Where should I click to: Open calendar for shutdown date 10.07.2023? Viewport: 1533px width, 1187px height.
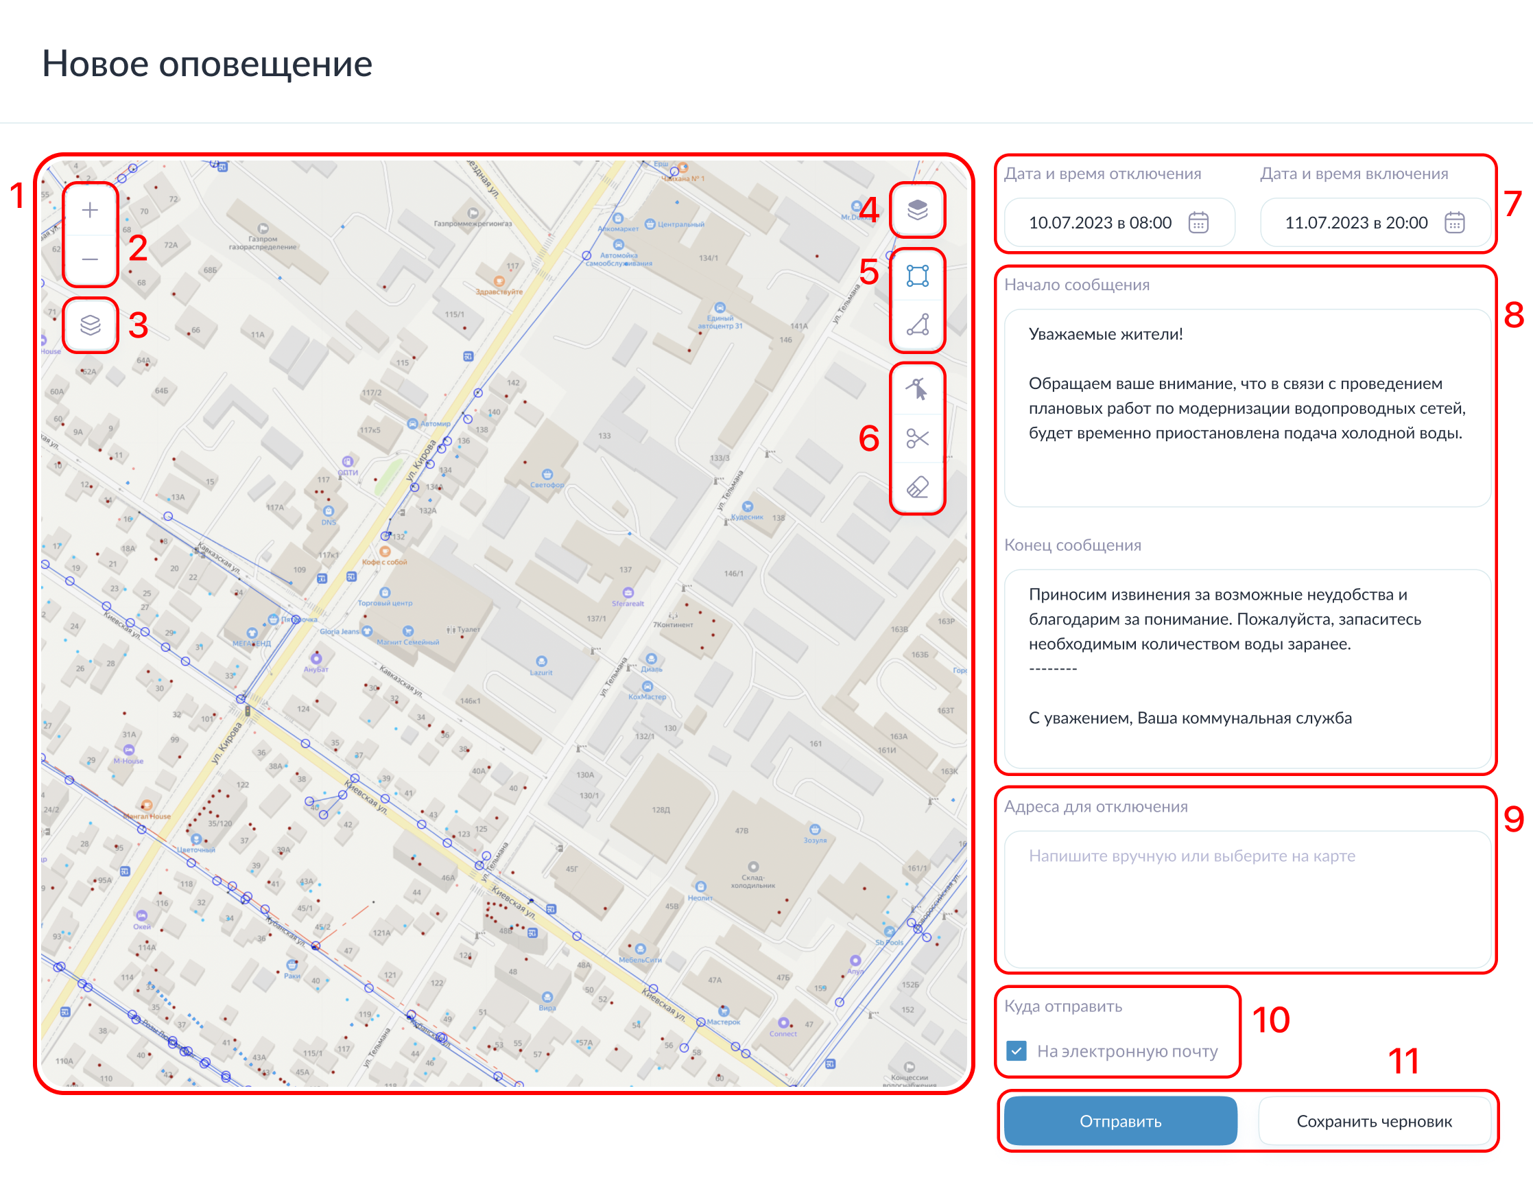point(1198,222)
